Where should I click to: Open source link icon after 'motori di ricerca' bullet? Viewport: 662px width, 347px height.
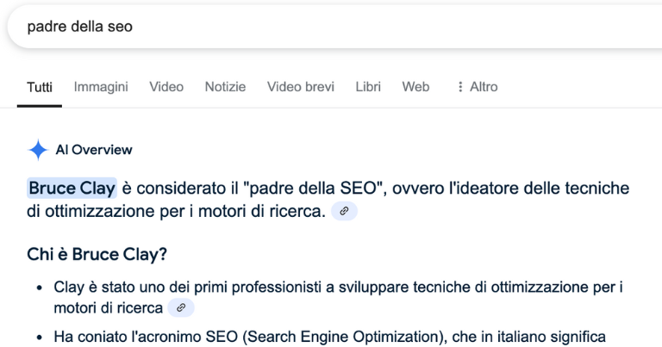coord(181,307)
